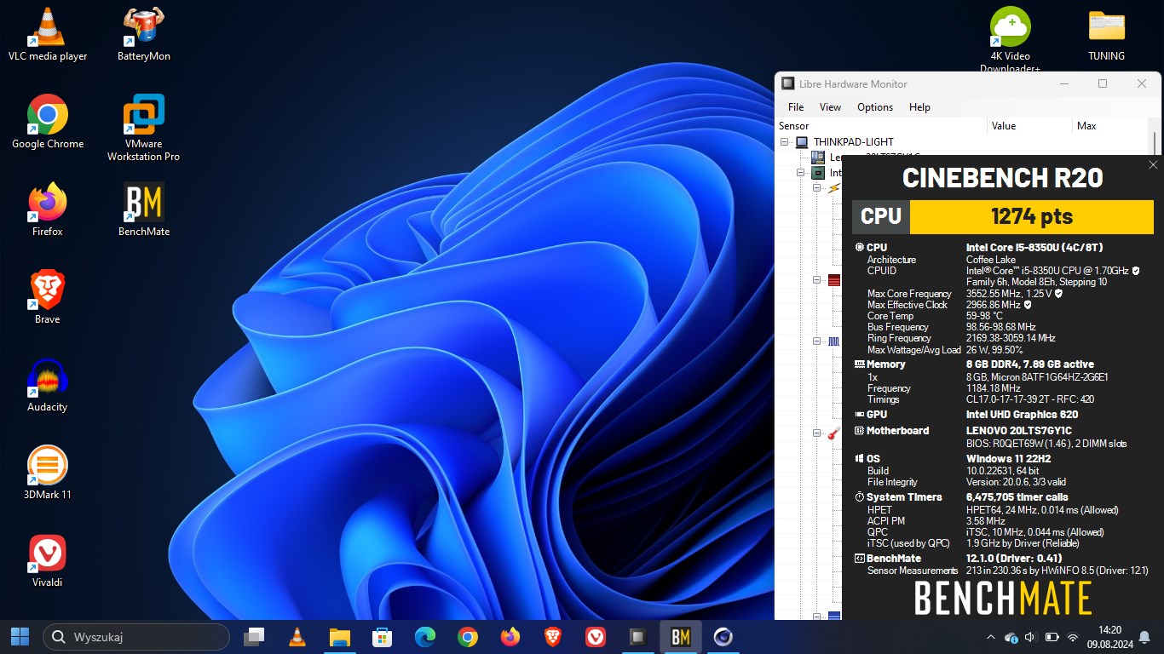Close the BenchMate Cinebench result overlay
The height and width of the screenshot is (654, 1164).
1153,165
